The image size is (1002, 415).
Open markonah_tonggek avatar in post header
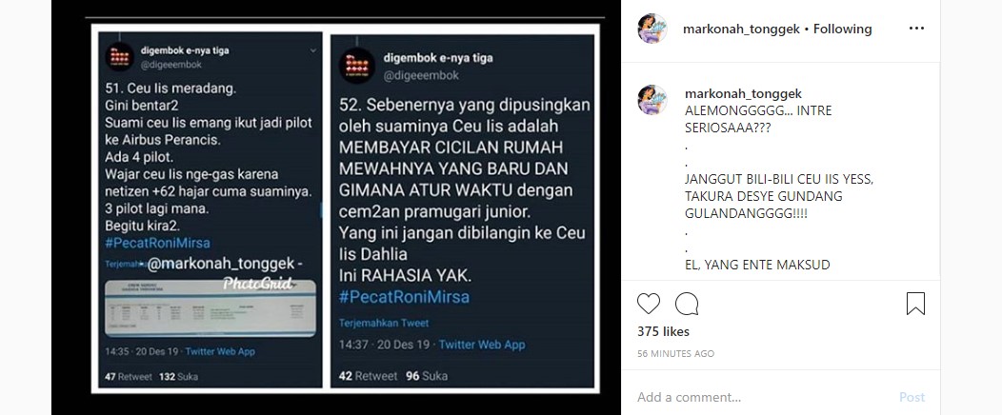652,29
